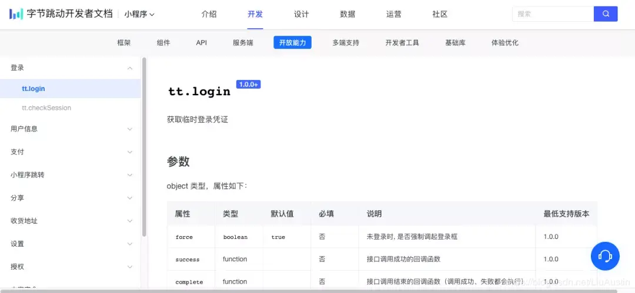Screen dimensions: 635x293
Task: Click the ByteDance developer docs logo icon
Action: point(16,14)
